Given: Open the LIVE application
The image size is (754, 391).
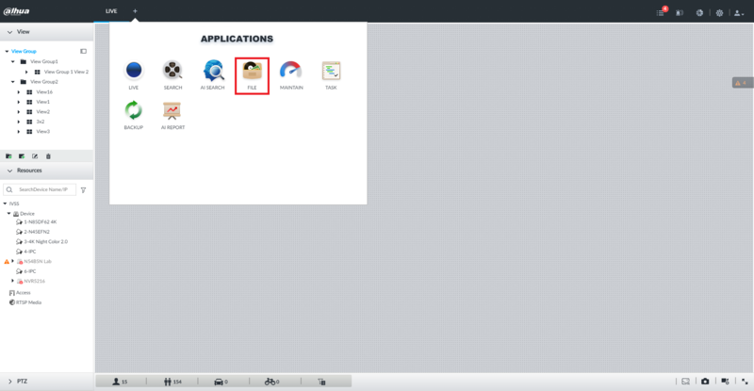Looking at the screenshot, I should (133, 75).
